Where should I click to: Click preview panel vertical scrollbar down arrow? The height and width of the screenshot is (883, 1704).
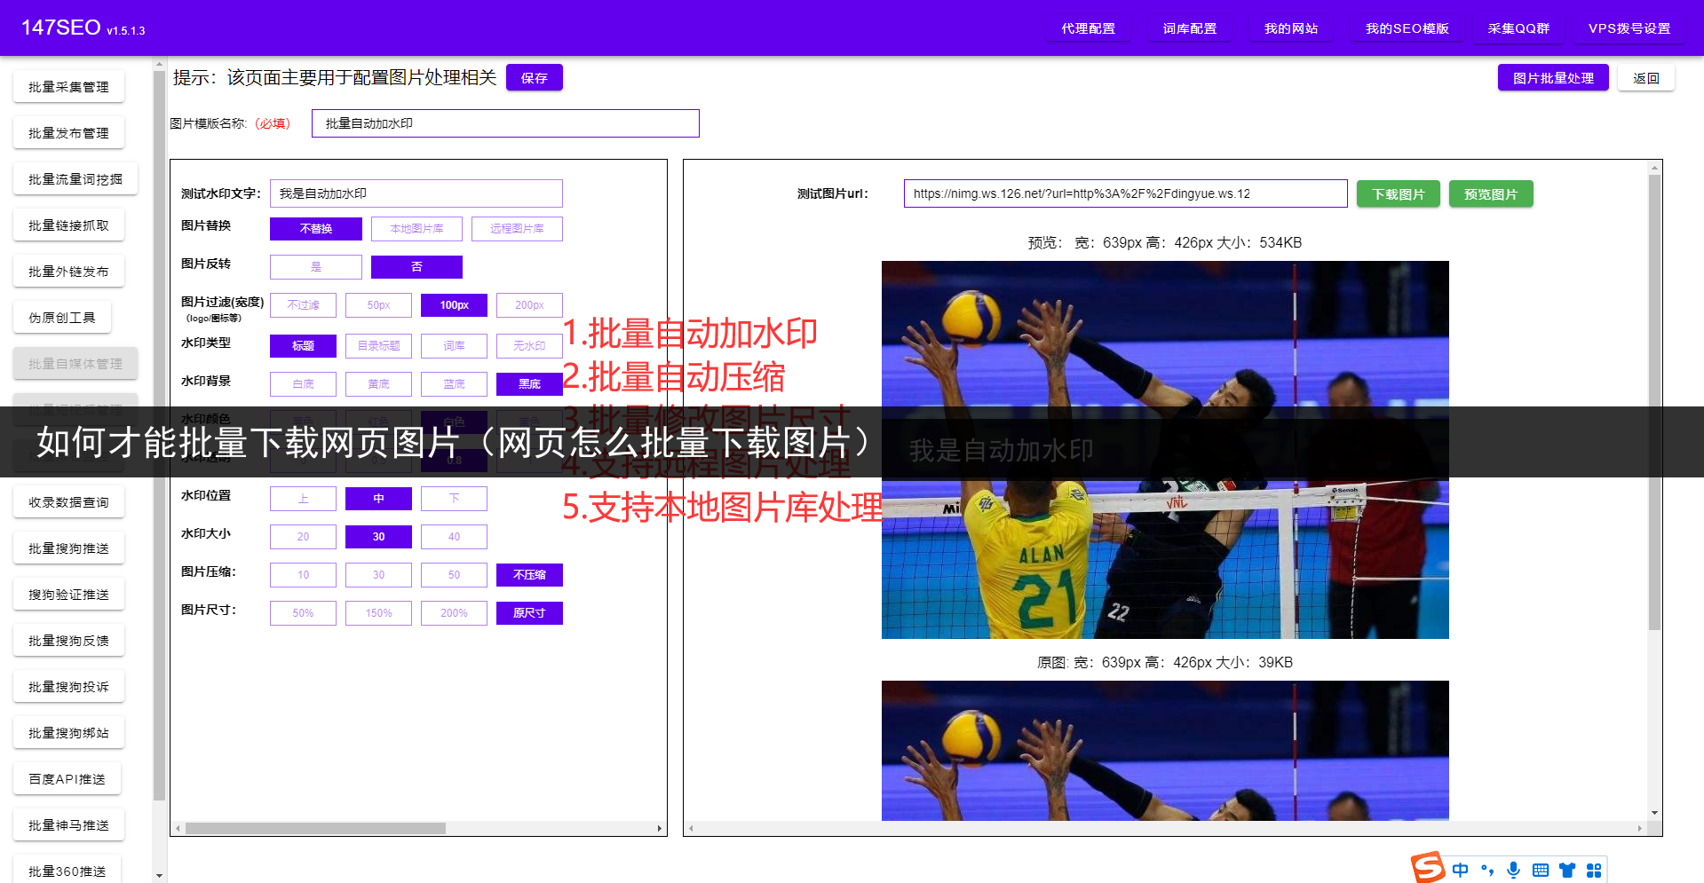(1654, 813)
